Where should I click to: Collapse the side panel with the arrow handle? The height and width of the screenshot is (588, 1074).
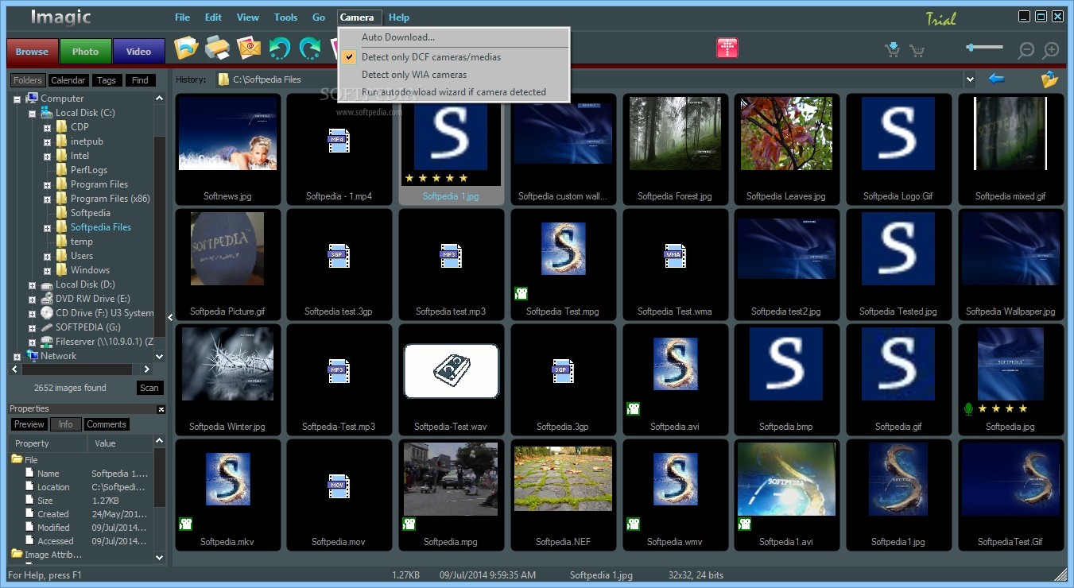click(169, 318)
